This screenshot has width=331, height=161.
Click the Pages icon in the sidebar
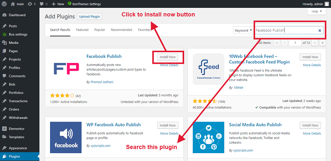[x=4, y=51]
